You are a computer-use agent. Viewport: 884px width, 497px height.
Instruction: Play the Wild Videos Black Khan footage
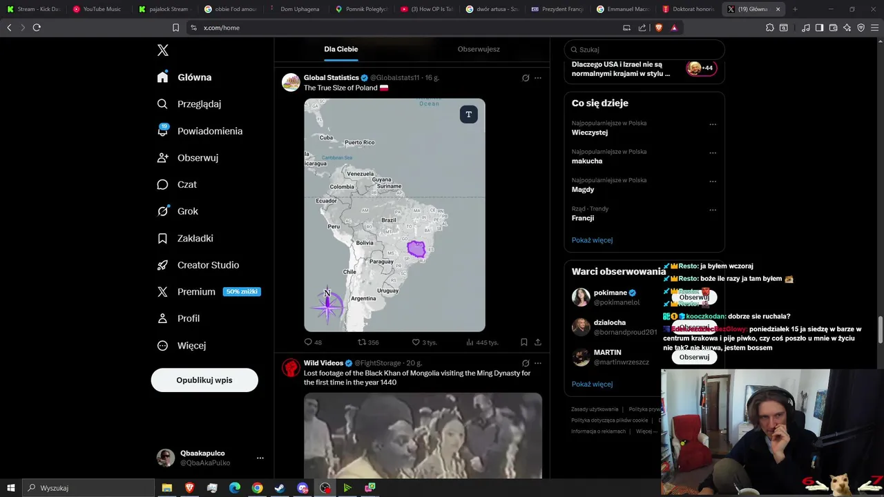pyautogui.click(x=423, y=436)
